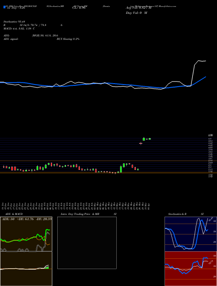Click the 'CL: 4.96' closing price text
The width and height of the screenshot is (217, 286).
point(79,8)
